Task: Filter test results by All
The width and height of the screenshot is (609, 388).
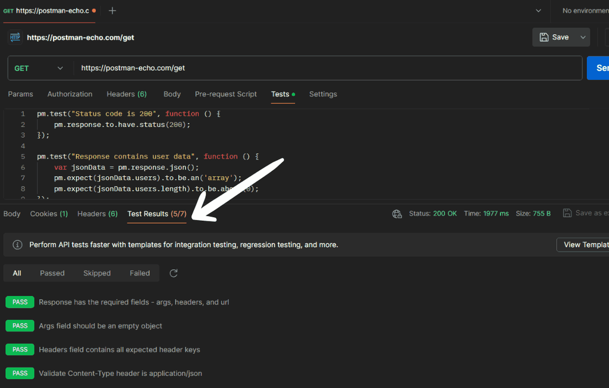Action: [x=17, y=273]
